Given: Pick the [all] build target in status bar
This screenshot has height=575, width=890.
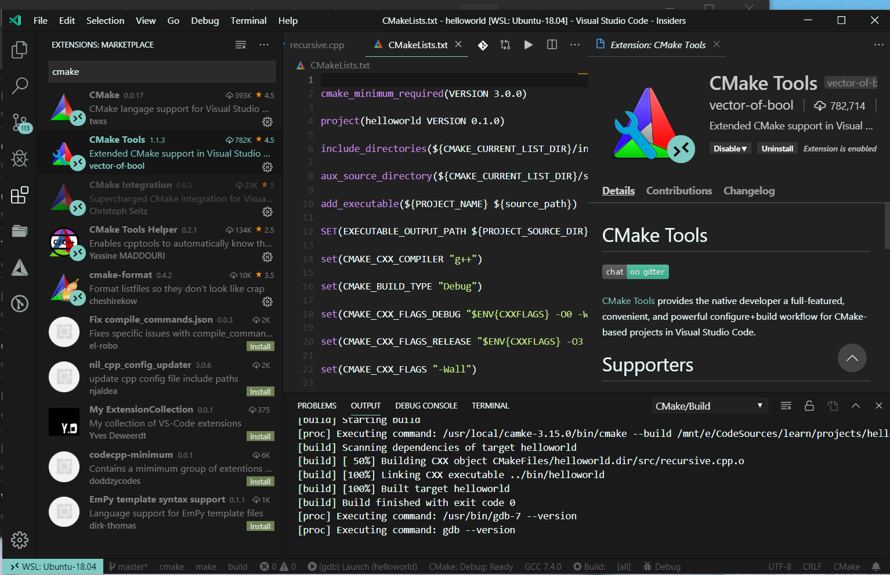Looking at the screenshot, I should [x=624, y=567].
